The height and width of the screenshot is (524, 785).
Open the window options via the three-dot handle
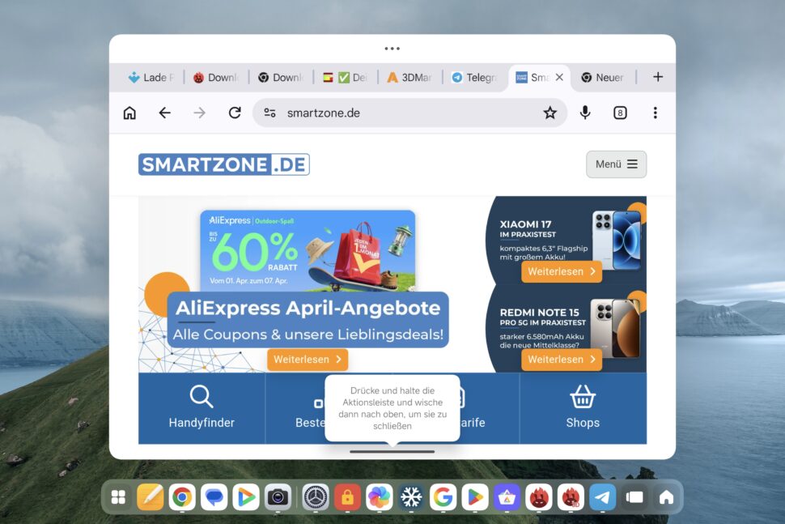(x=392, y=49)
